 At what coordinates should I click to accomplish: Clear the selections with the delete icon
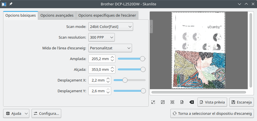[x=192, y=102]
